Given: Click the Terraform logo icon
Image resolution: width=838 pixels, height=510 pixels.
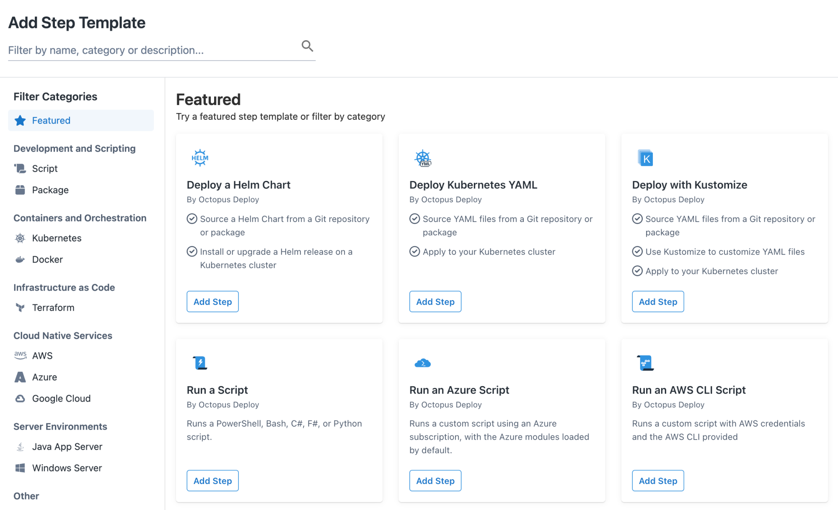Looking at the screenshot, I should click(x=20, y=308).
